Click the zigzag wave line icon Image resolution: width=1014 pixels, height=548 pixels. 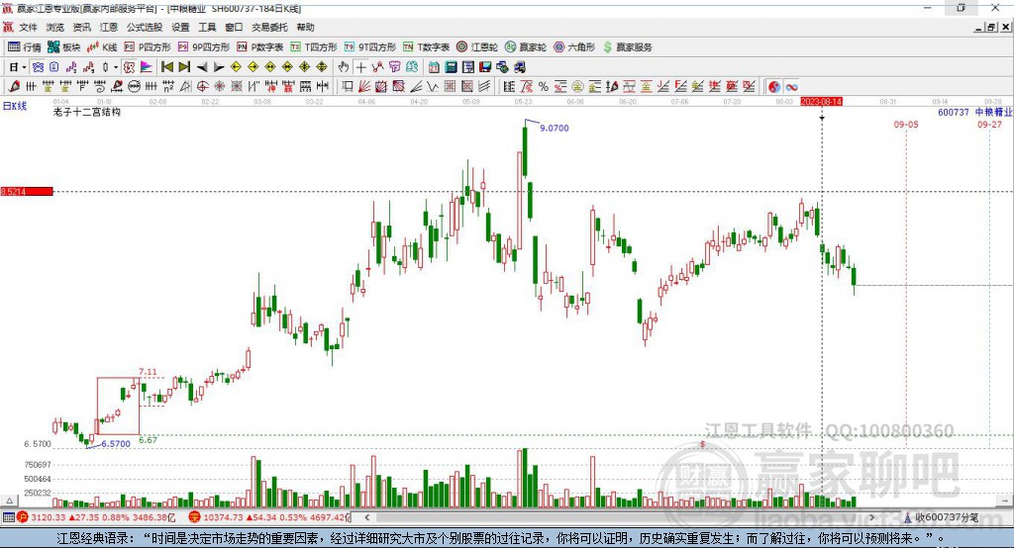[432, 87]
